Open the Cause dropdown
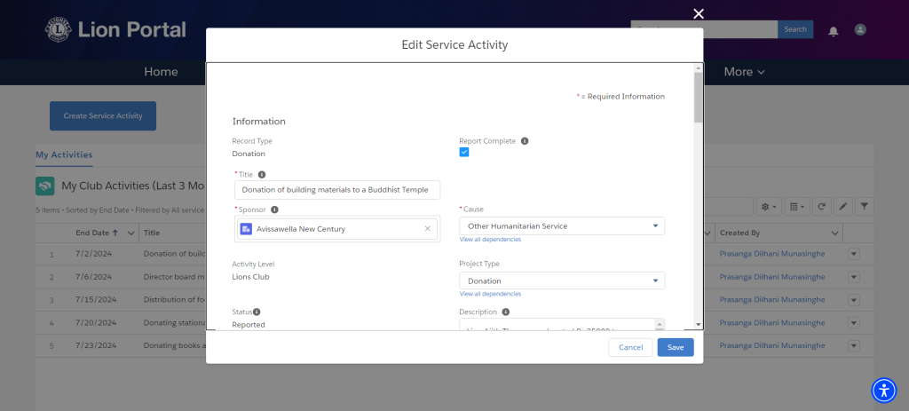 (562, 225)
